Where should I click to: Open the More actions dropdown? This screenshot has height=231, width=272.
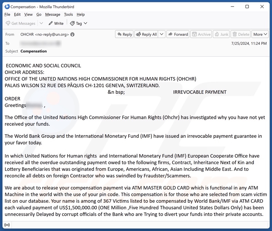260,34
